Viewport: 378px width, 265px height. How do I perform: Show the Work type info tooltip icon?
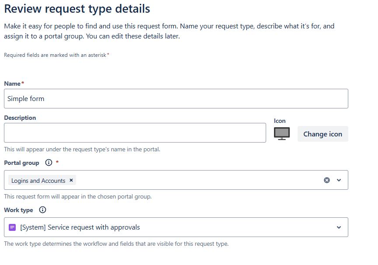pyautogui.click(x=42, y=210)
